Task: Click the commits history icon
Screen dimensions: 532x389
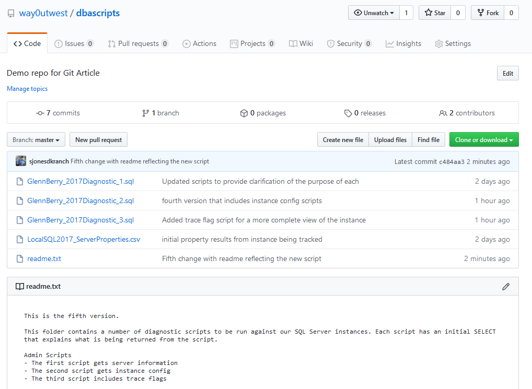Action: (x=40, y=113)
